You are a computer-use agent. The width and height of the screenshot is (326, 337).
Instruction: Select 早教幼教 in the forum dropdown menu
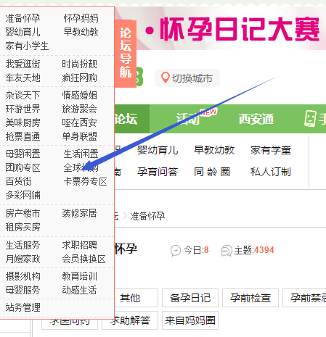click(x=81, y=32)
